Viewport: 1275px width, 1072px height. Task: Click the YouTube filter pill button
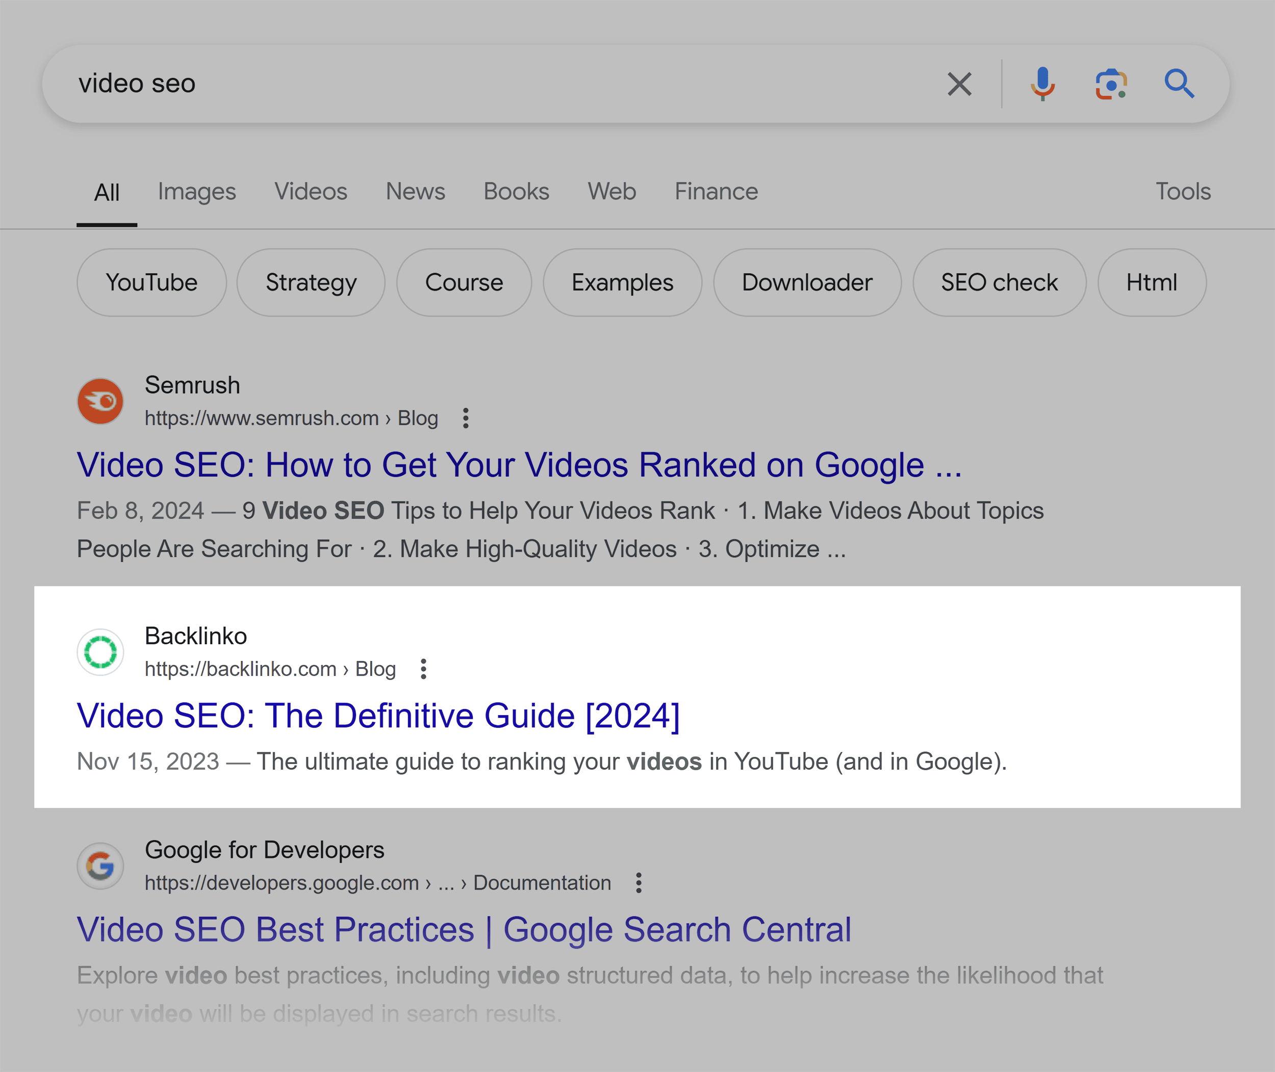[x=151, y=283]
